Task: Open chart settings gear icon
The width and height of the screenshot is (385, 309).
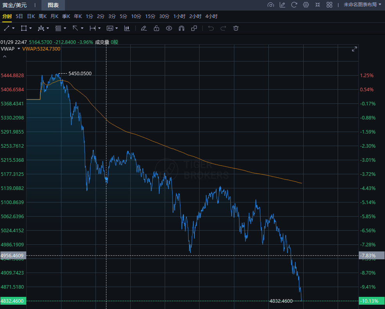Action: [x=306, y=5]
